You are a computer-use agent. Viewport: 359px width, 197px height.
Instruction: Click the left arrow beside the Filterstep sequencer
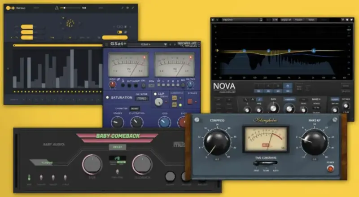8,69
